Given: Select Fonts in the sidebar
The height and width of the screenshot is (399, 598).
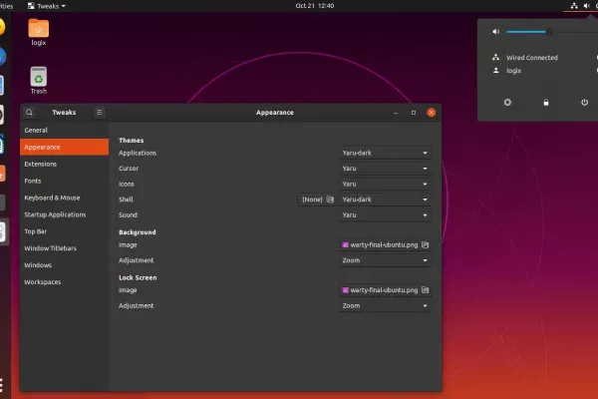Looking at the screenshot, I should click(64, 181).
